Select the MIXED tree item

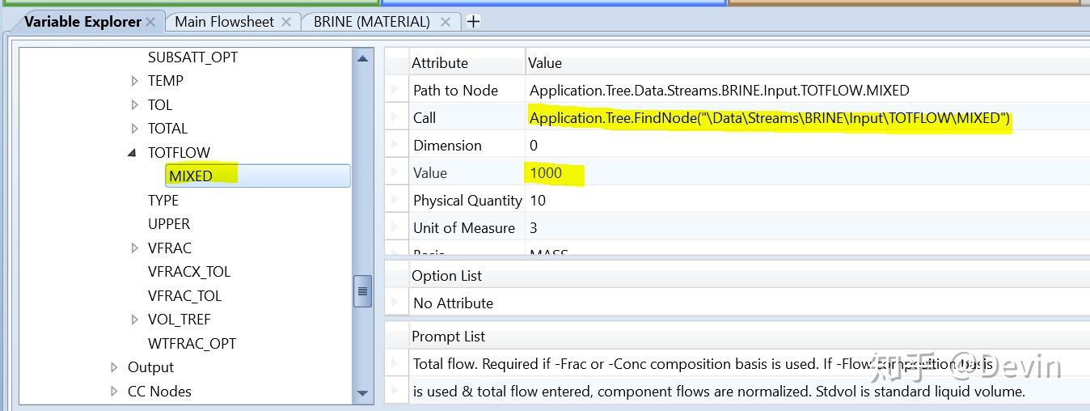(x=191, y=176)
